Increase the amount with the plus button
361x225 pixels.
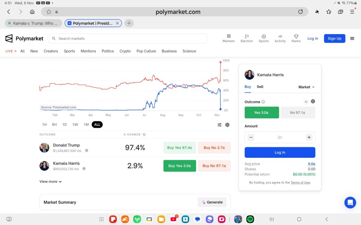[x=309, y=137]
